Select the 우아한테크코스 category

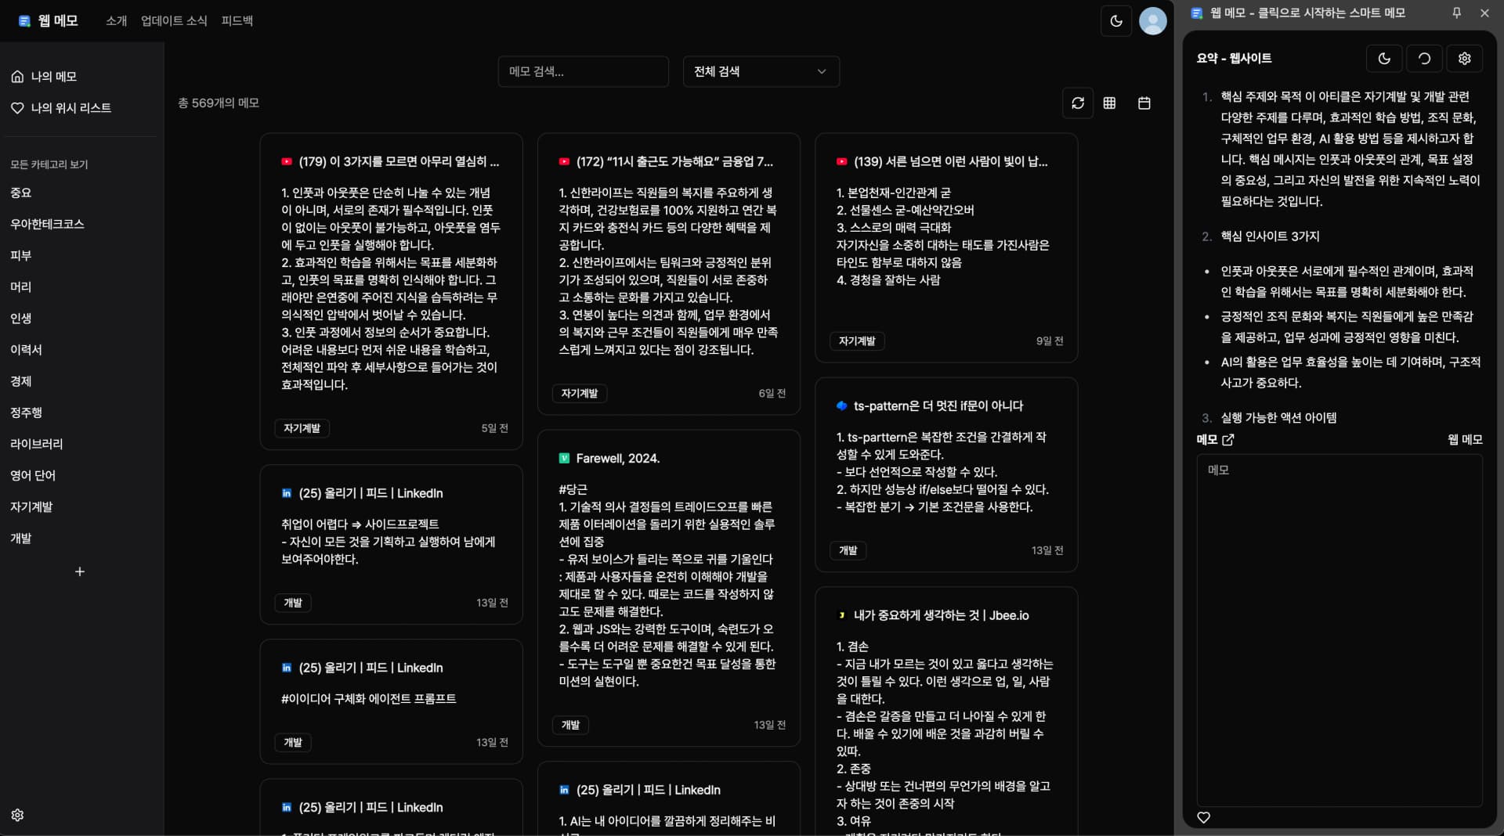pyautogui.click(x=47, y=224)
